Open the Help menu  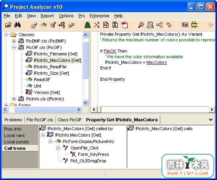pyautogui.click(x=118, y=16)
